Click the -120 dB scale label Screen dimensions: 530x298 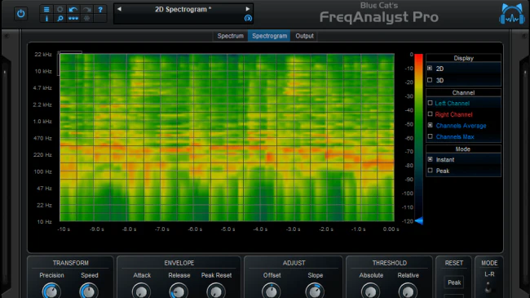[x=408, y=221]
